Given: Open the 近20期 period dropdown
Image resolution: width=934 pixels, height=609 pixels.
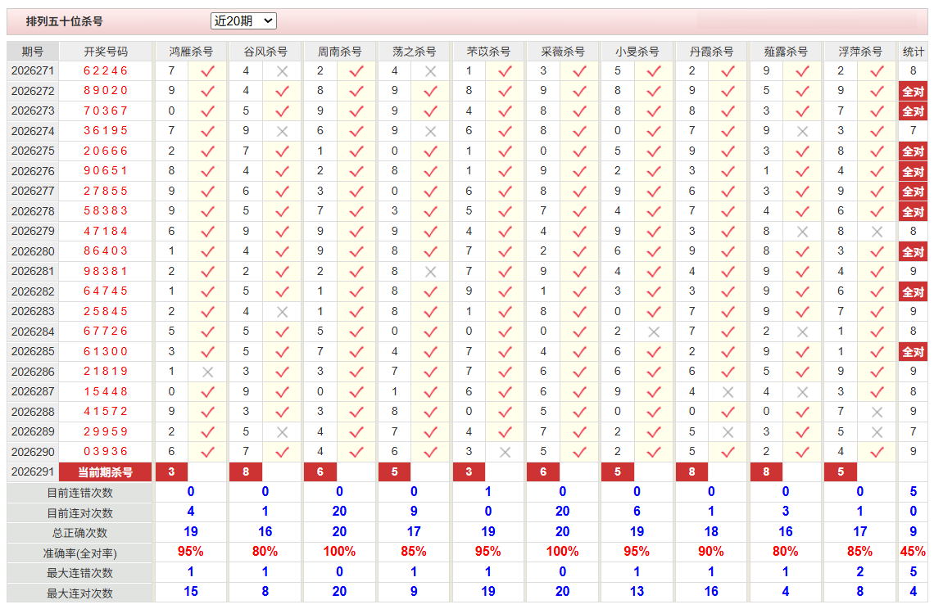Looking at the screenshot, I should click(243, 20).
